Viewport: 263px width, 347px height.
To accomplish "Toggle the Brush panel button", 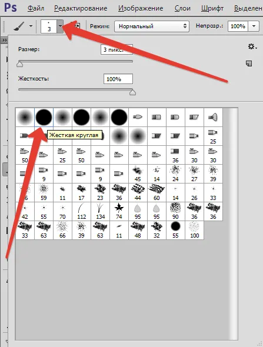I will tap(76, 26).
